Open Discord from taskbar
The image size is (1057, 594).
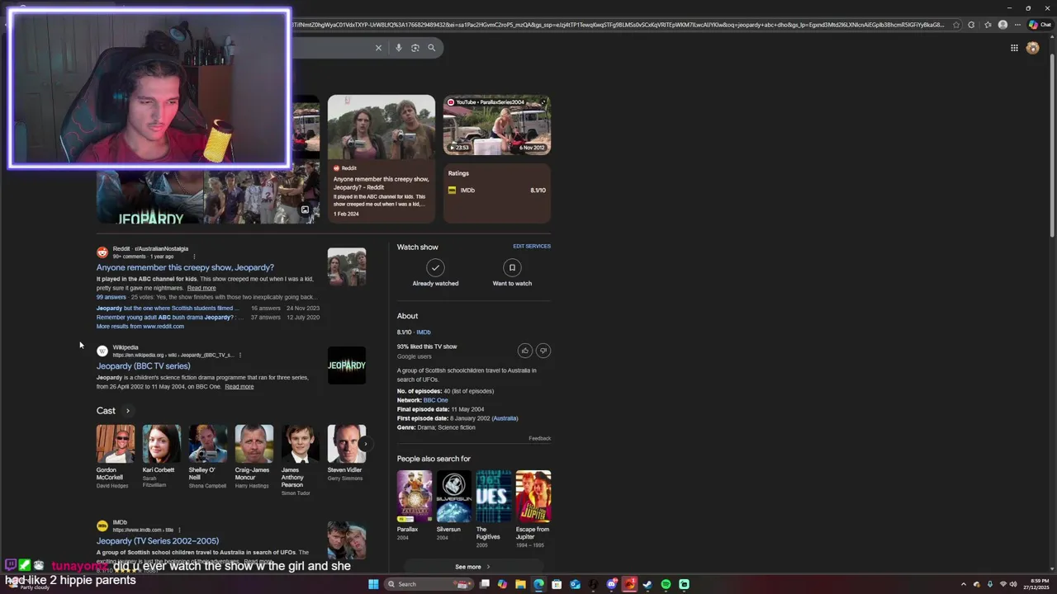coord(612,584)
